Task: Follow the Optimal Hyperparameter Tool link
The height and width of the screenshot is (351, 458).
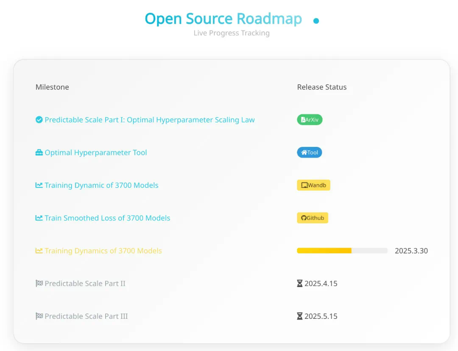Action: 95,152
